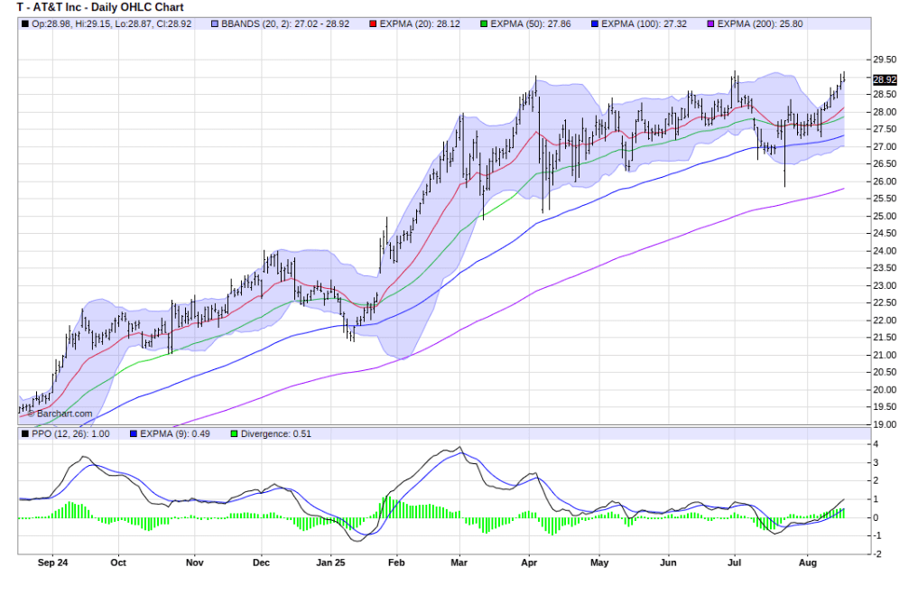The image size is (918, 595).
Task: Click the blue EXPMA (100) swatch
Action: 595,24
